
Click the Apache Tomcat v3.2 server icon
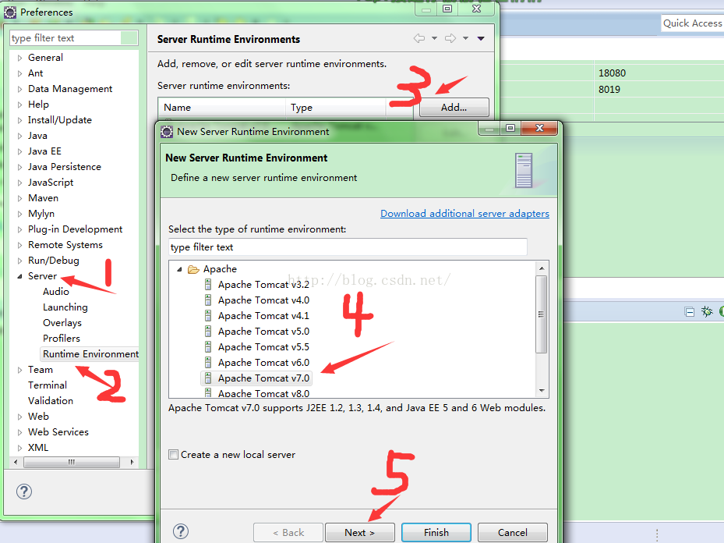click(208, 284)
